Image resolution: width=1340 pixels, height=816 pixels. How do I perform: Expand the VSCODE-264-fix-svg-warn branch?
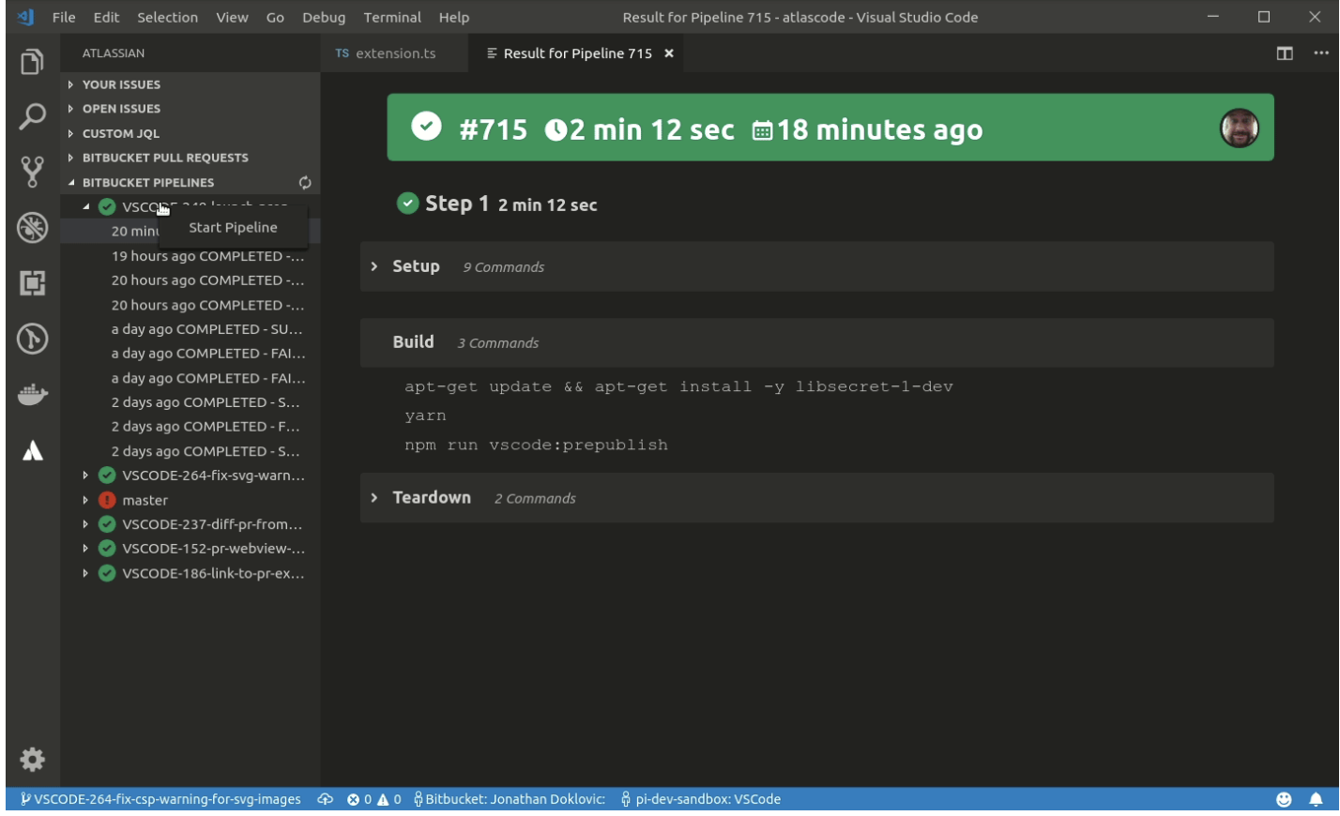(85, 476)
